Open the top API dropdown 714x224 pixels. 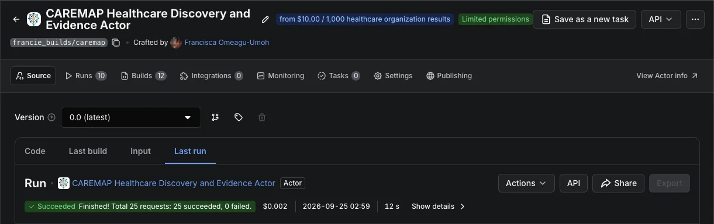click(661, 19)
